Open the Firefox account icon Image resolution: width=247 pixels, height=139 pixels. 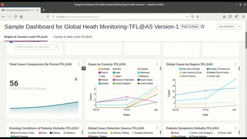pos(236,17)
